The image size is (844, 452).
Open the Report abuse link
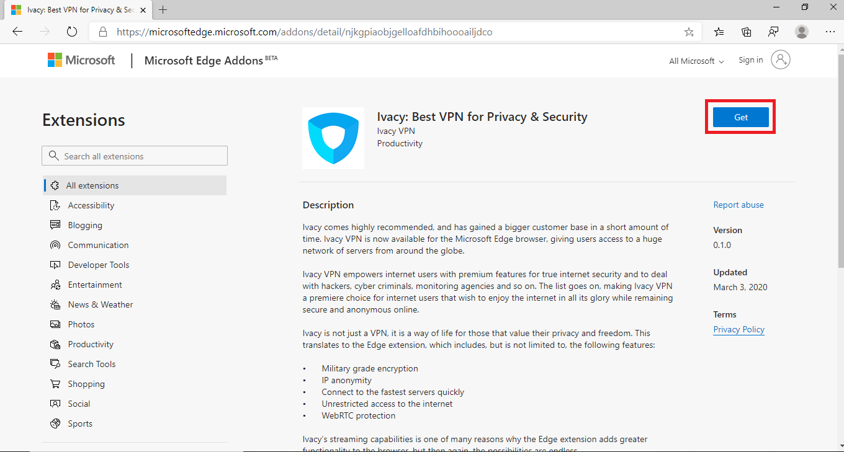(738, 205)
